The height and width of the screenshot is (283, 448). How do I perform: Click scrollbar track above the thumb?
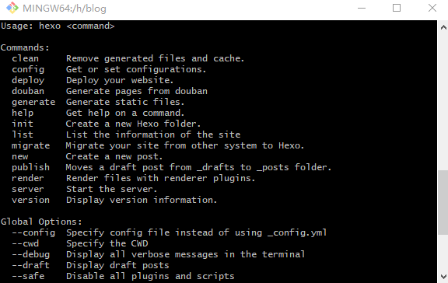(x=443, y=100)
